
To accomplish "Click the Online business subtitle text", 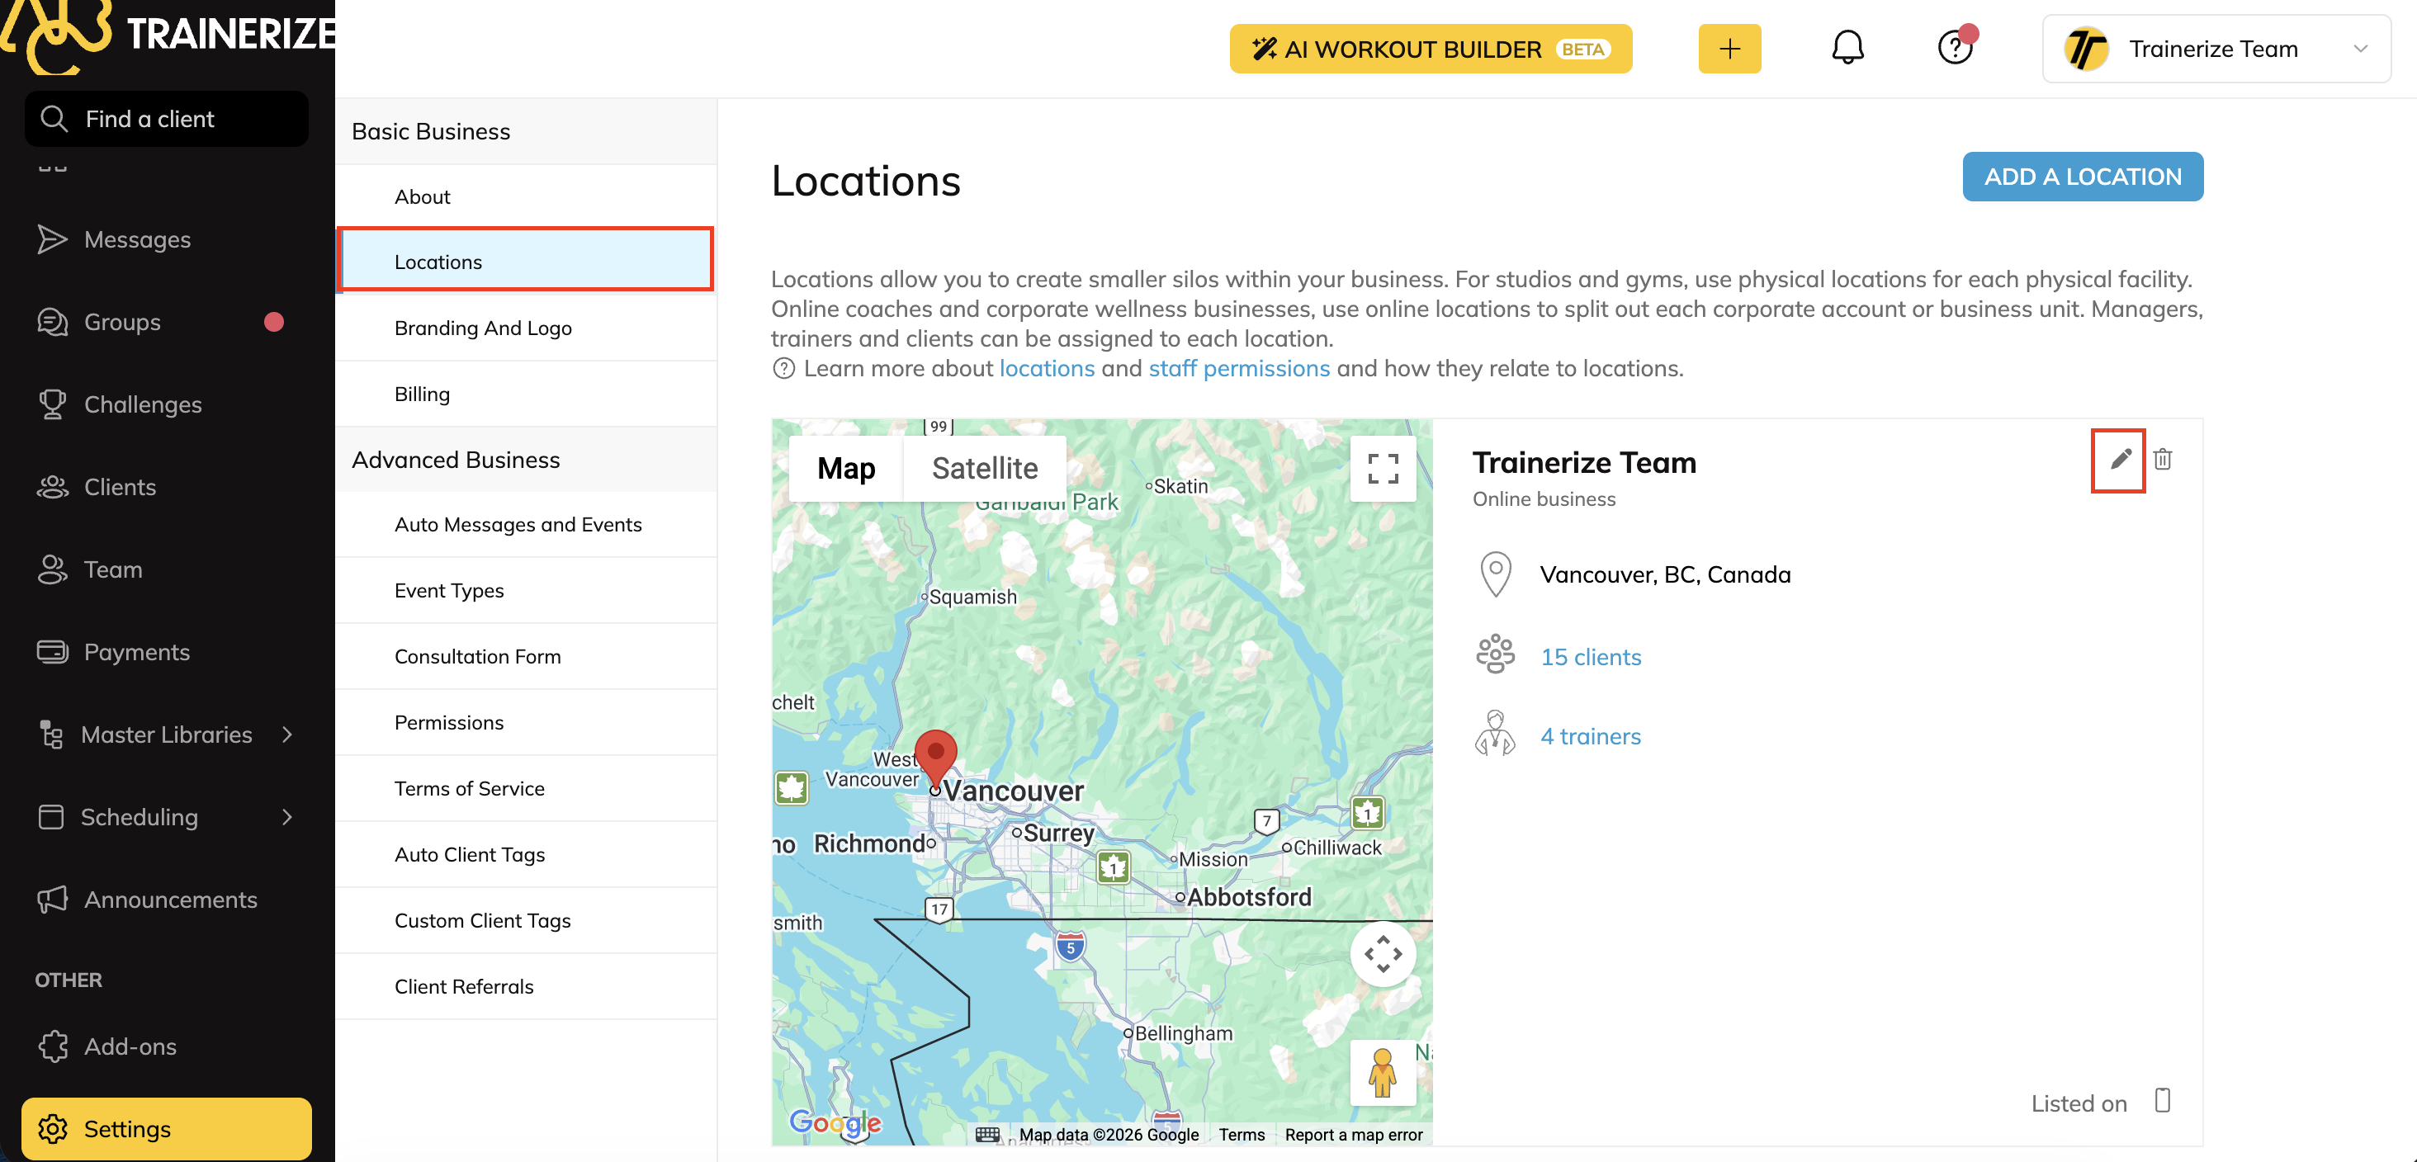I will pos(1544,500).
